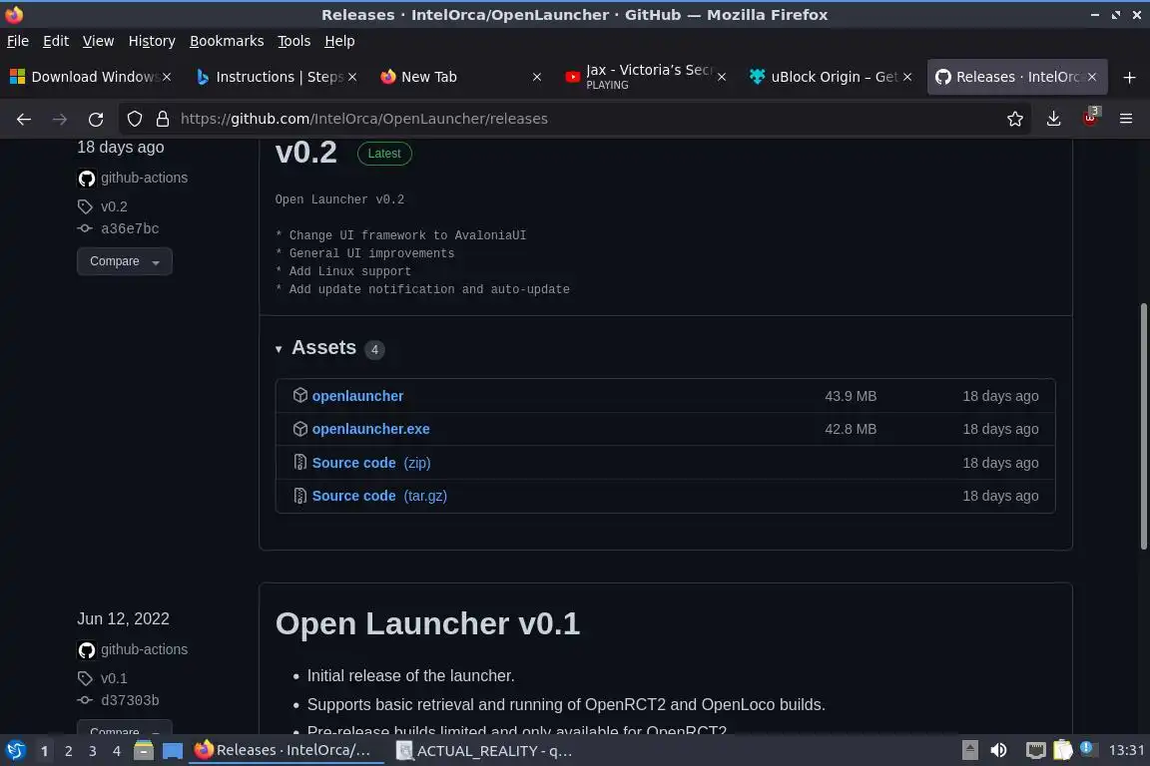Screen dimensions: 1150x766
Task: Open the Edit menu
Action: (x=56, y=41)
